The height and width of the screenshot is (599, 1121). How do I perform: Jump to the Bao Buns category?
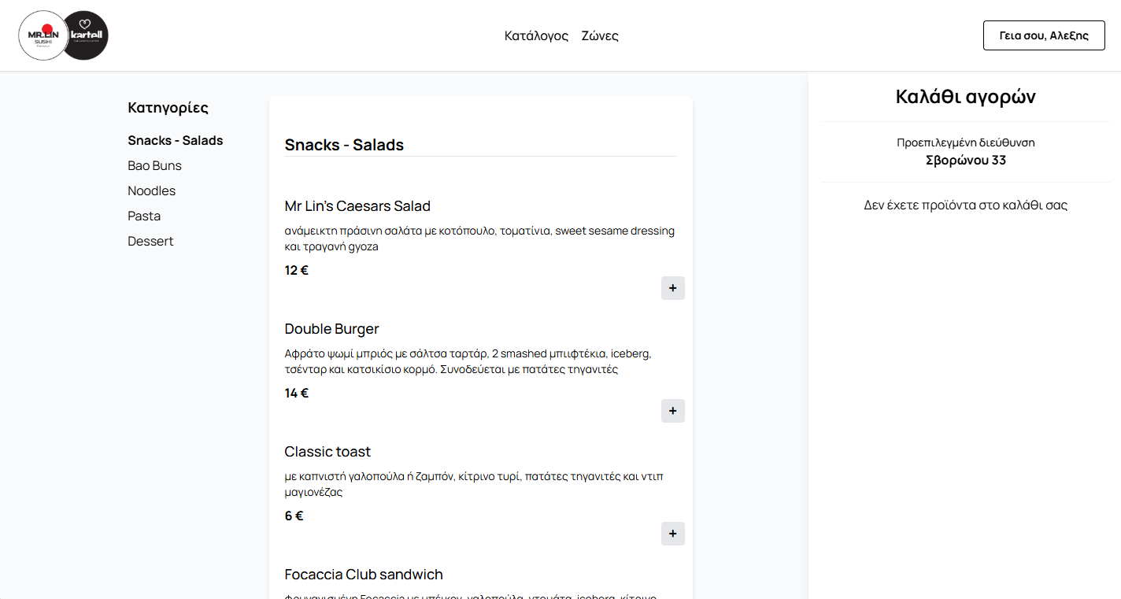[154, 165]
